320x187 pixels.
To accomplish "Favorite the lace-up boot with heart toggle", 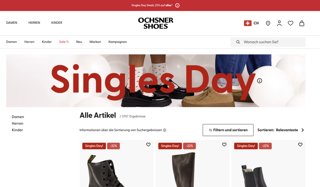I will tap(148, 144).
